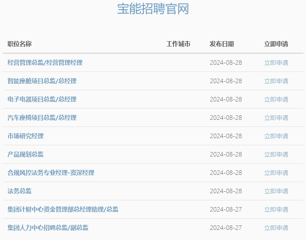Viewport: 306px width, 240px height.
Task: Click the 宝能招聘官网 page title
Action: point(153,9)
